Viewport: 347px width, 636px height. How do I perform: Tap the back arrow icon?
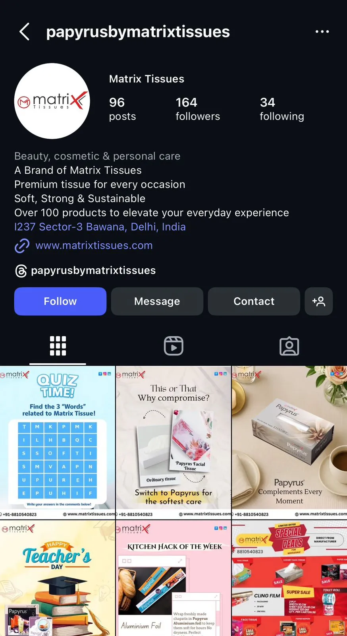point(24,31)
